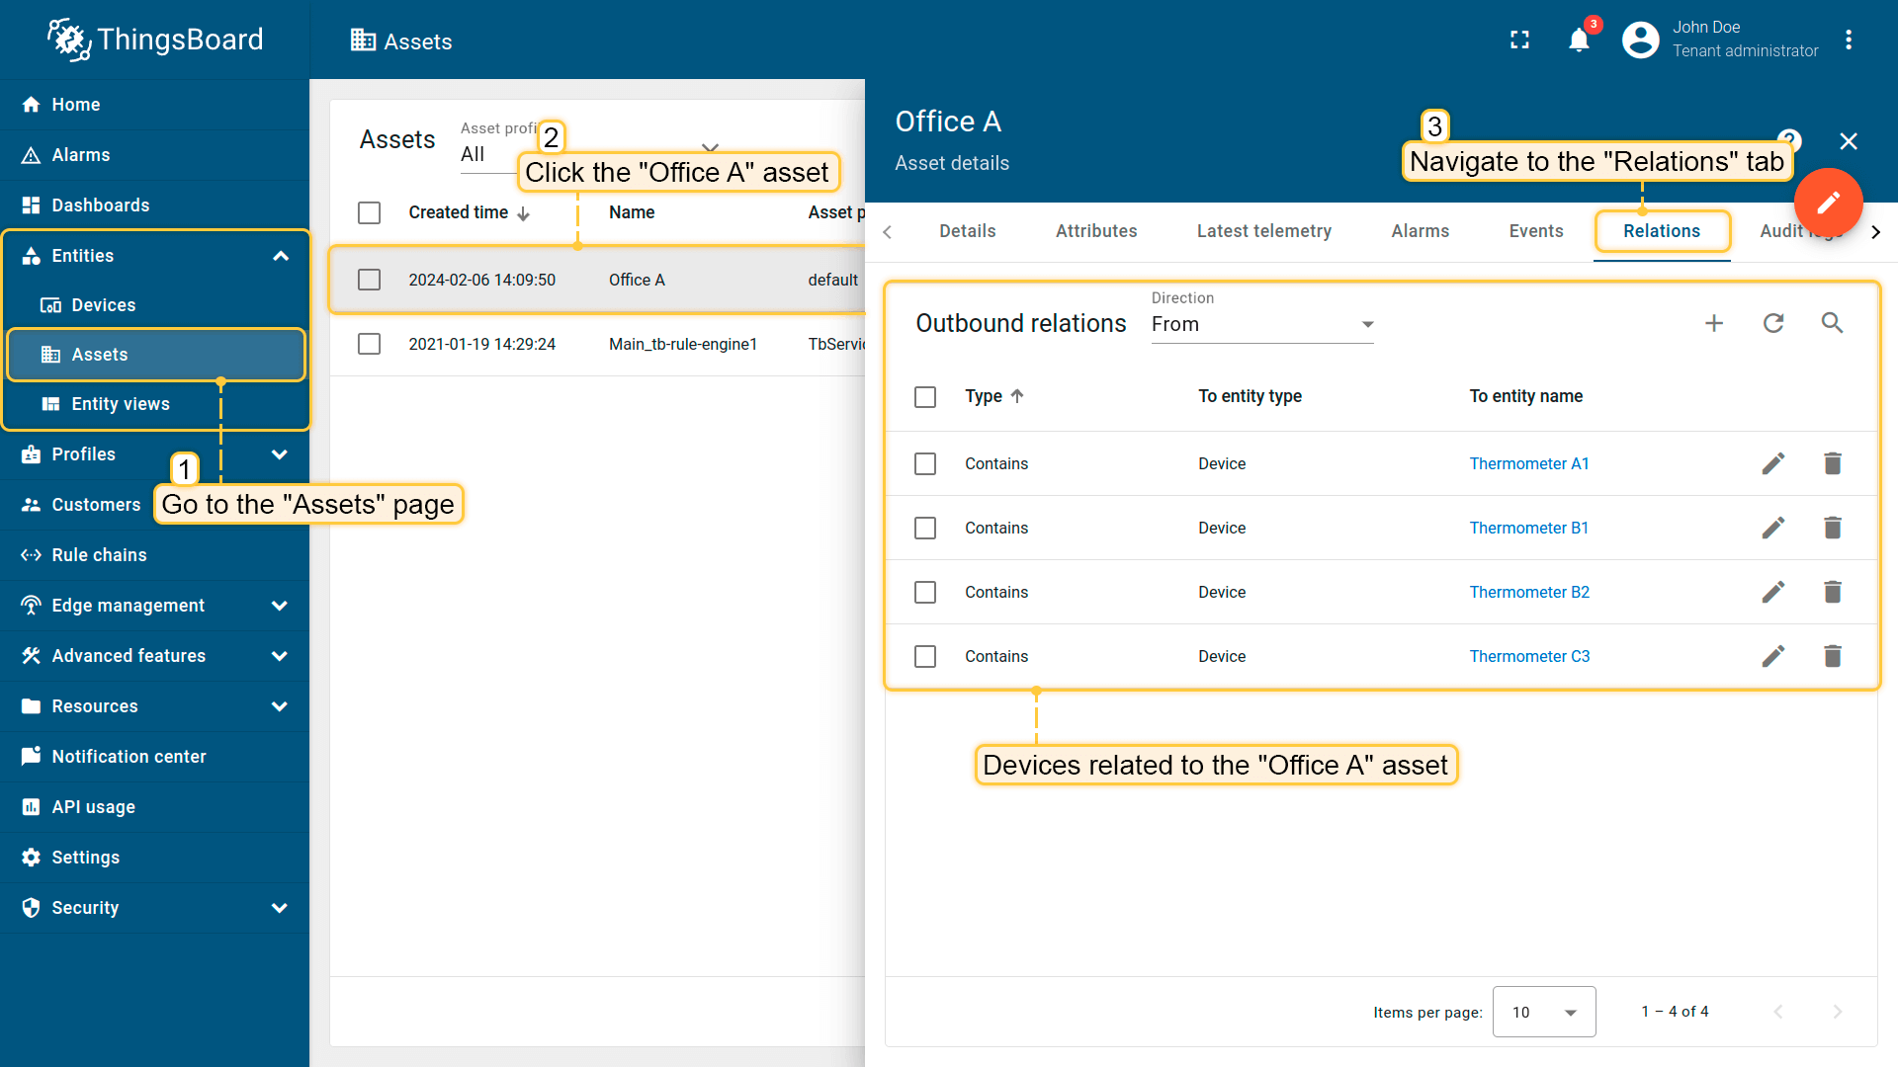Open the notifications bell

[x=1579, y=40]
